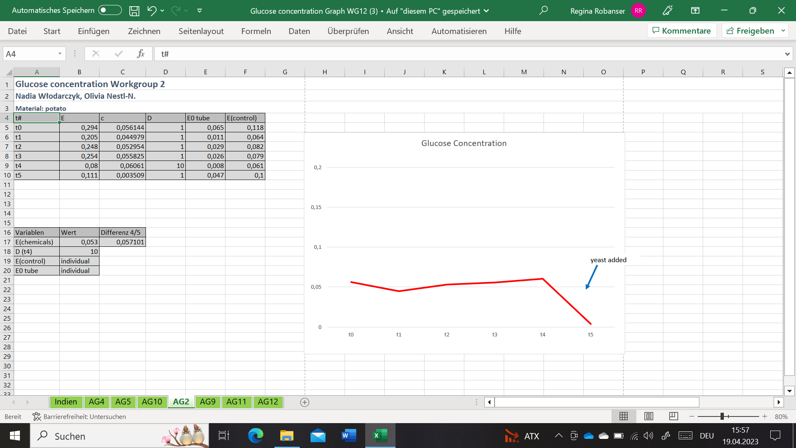Click the Kommentare button

(682, 31)
